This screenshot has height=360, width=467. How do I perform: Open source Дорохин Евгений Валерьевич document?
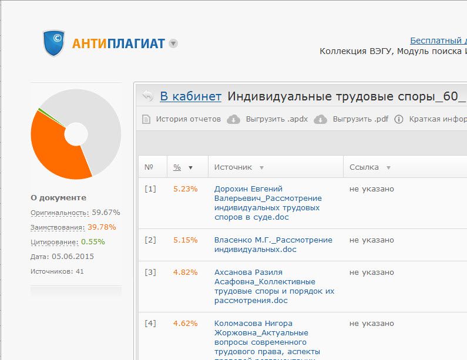[x=268, y=203]
